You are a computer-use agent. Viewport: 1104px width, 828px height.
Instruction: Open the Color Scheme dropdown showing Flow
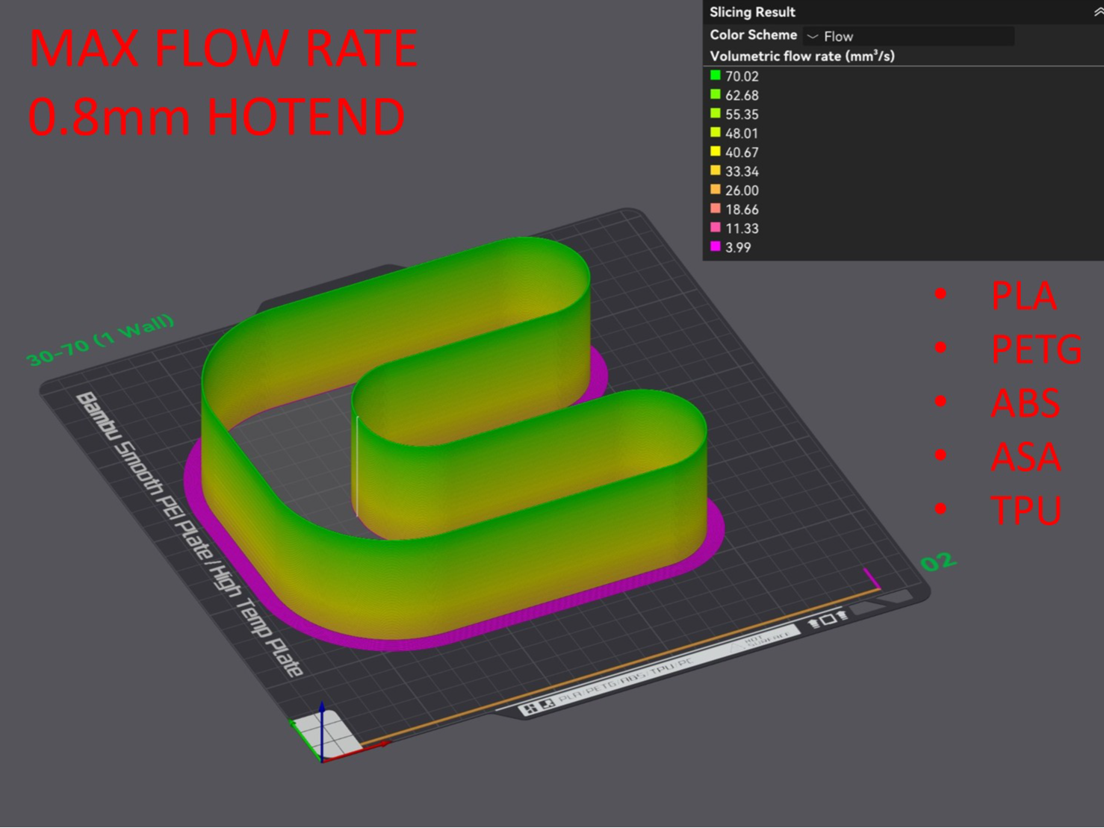pyautogui.click(x=908, y=36)
